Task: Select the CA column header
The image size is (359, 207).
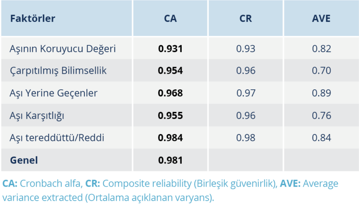Action: (x=170, y=19)
